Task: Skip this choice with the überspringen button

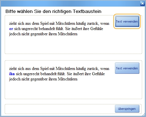Action: click(127, 109)
